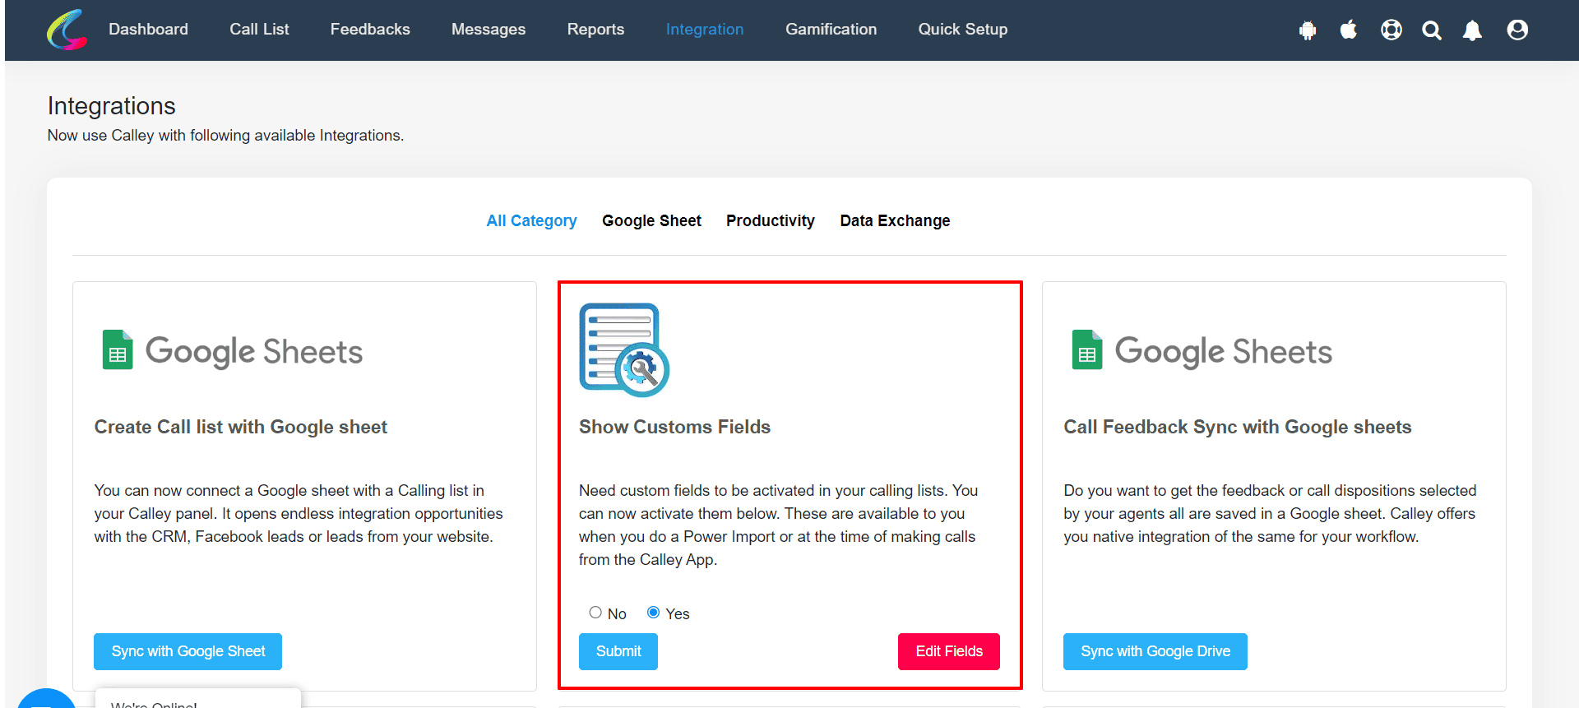Select the No radio button

pyautogui.click(x=595, y=613)
